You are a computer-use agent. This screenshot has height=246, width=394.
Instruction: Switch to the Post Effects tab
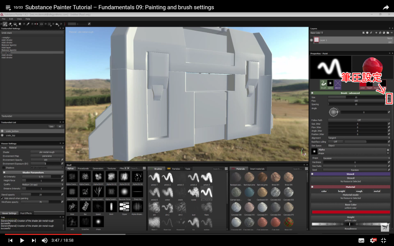pyautogui.click(x=26, y=213)
